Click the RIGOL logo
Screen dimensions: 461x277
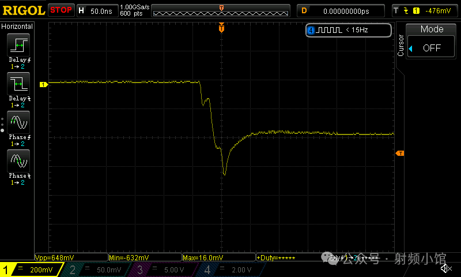pos(23,10)
